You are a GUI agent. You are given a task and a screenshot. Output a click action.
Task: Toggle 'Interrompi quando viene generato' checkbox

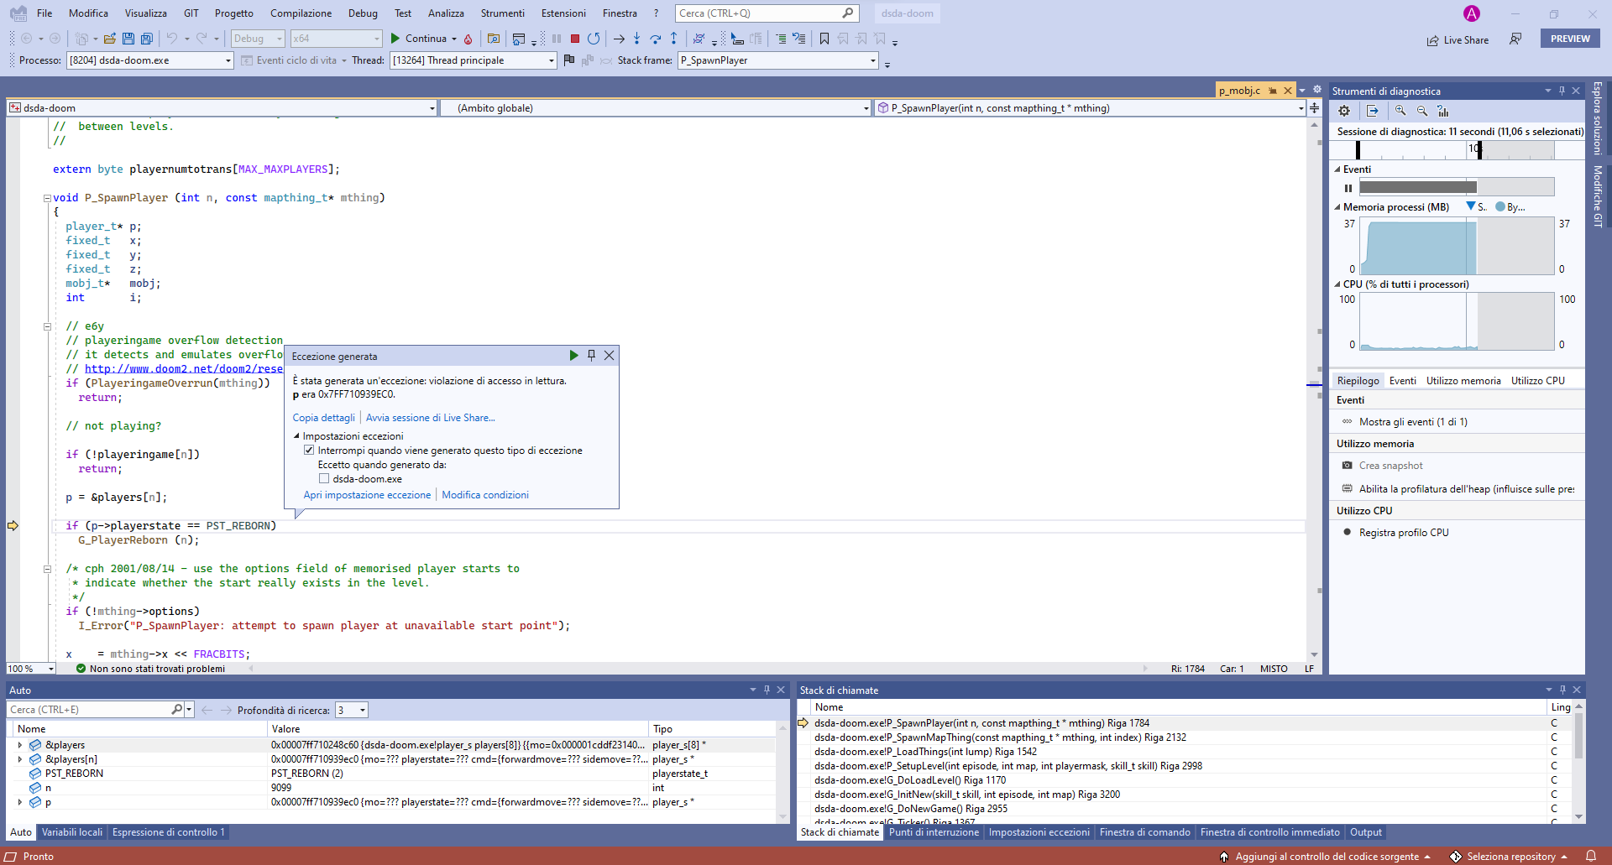309,451
